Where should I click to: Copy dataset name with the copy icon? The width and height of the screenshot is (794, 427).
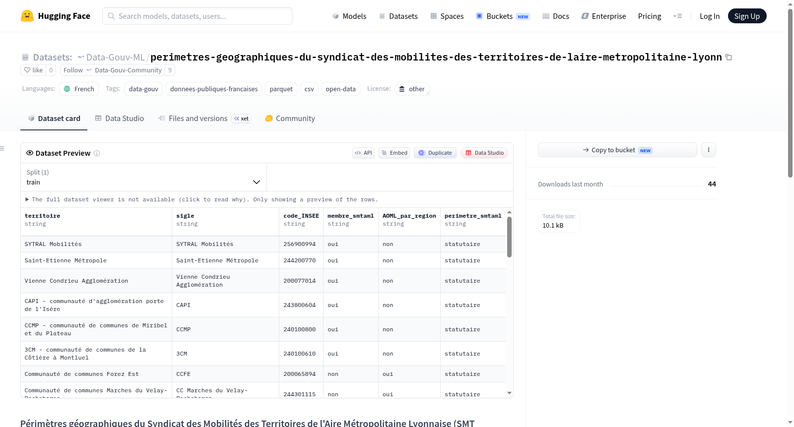point(728,57)
